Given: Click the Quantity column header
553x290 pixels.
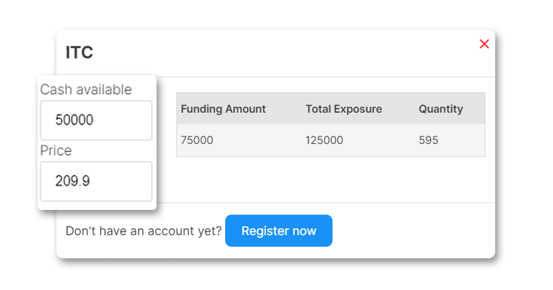Looking at the screenshot, I should [441, 109].
